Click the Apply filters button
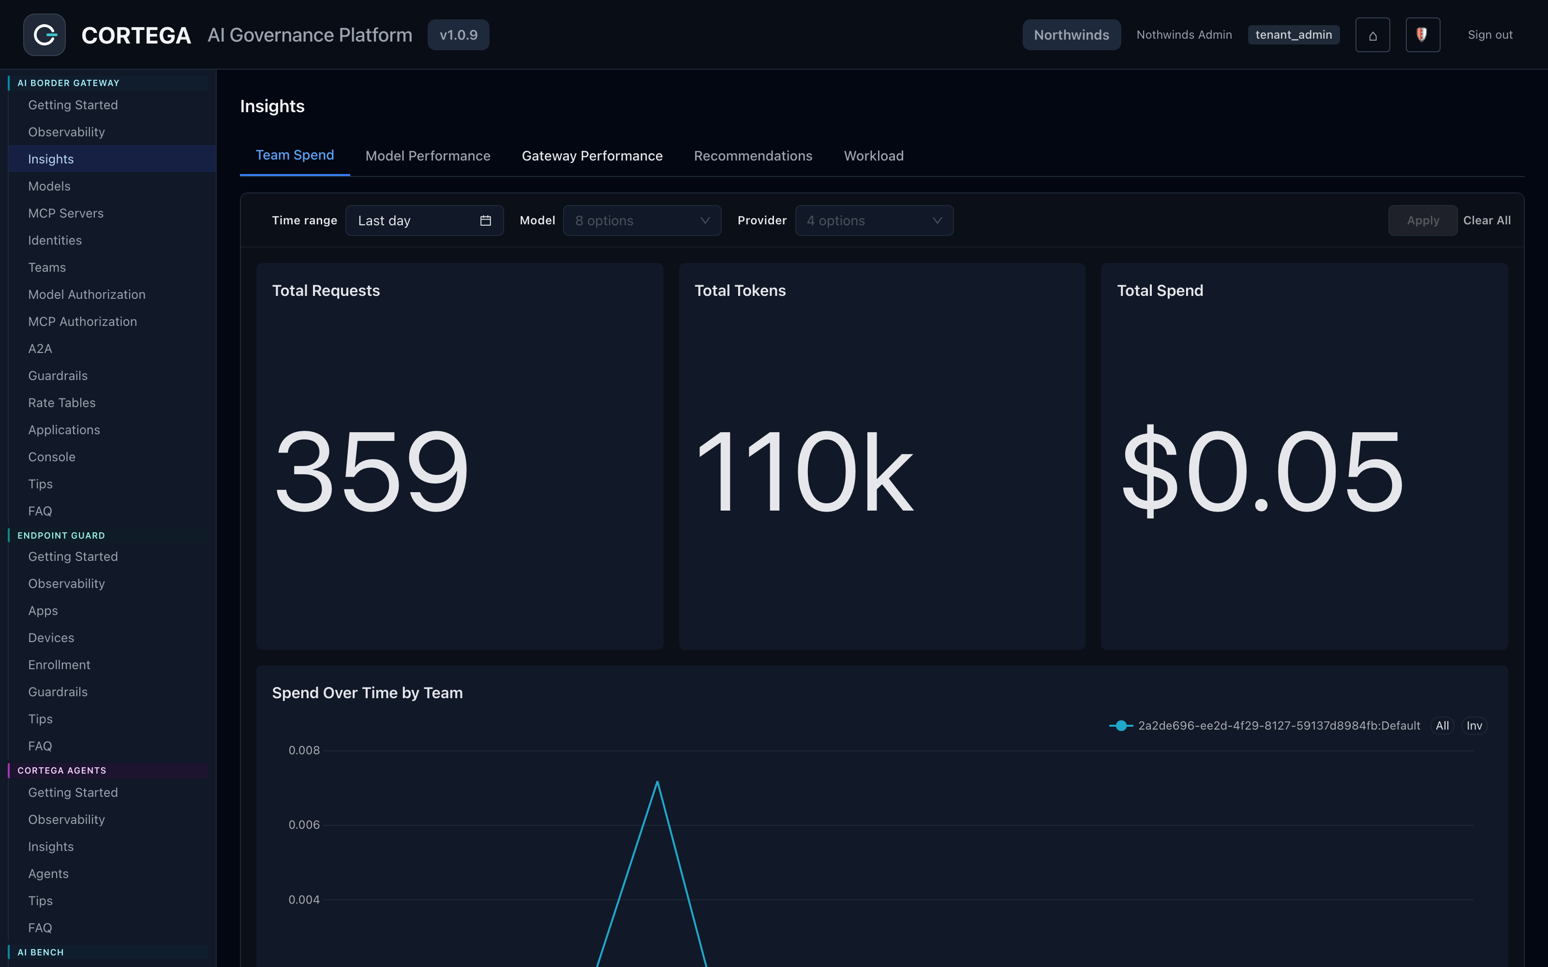The width and height of the screenshot is (1548, 967). (1423, 220)
